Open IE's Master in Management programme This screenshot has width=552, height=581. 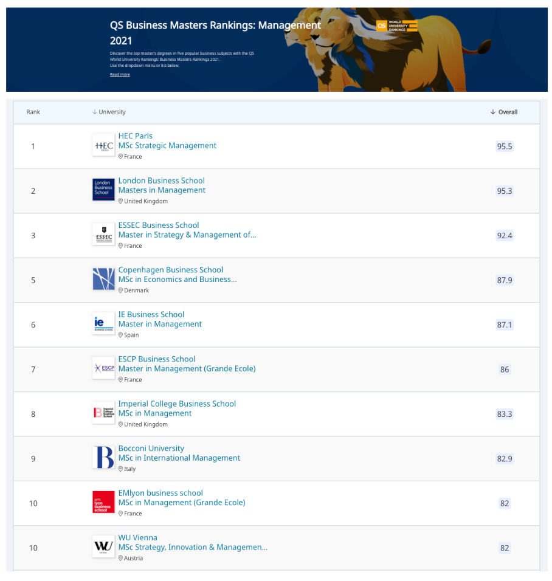[x=160, y=324]
